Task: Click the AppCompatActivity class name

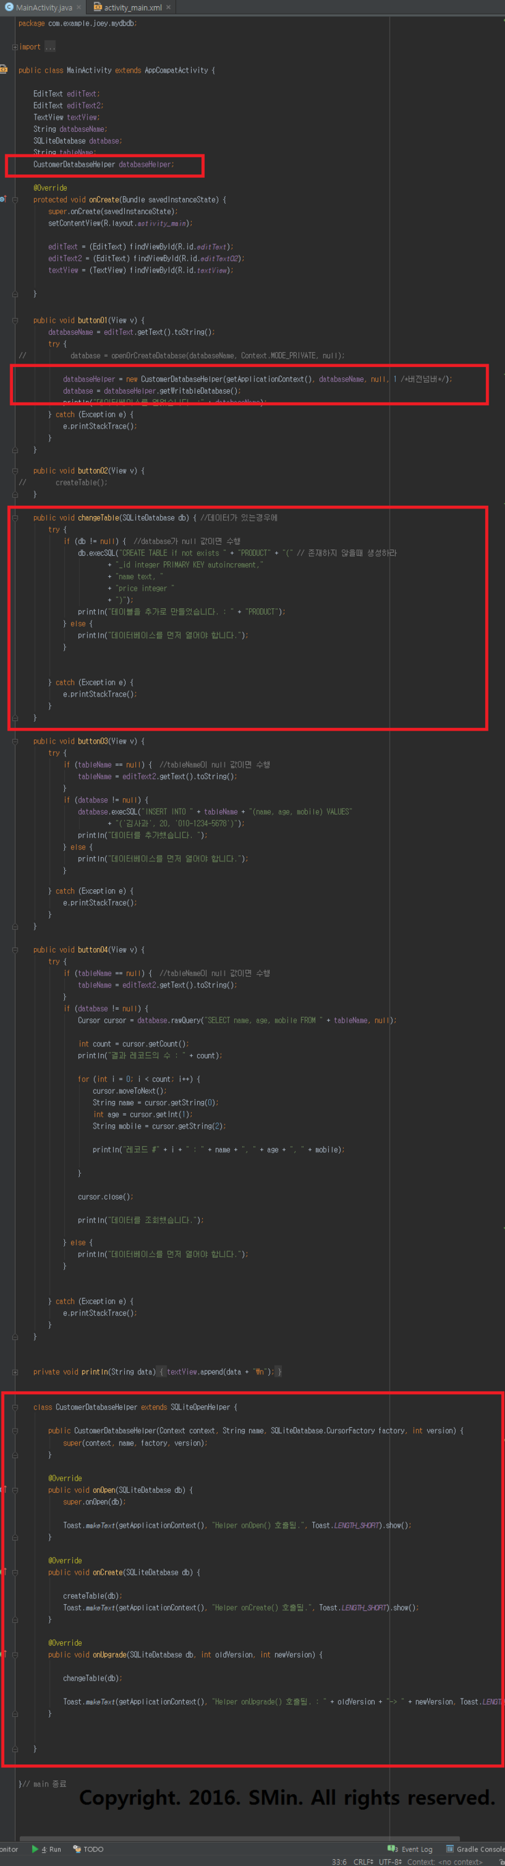Action: pyautogui.click(x=176, y=70)
